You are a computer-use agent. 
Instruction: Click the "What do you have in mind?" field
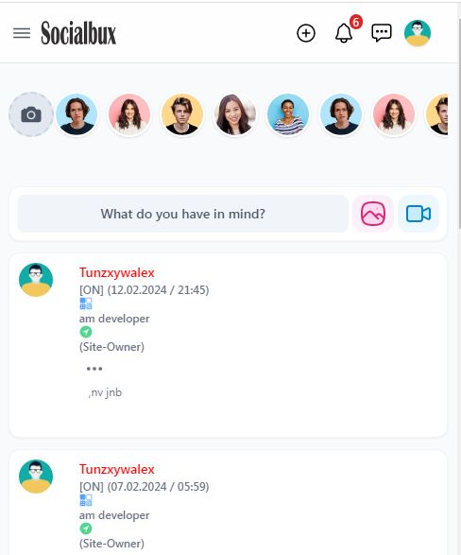pos(182,214)
